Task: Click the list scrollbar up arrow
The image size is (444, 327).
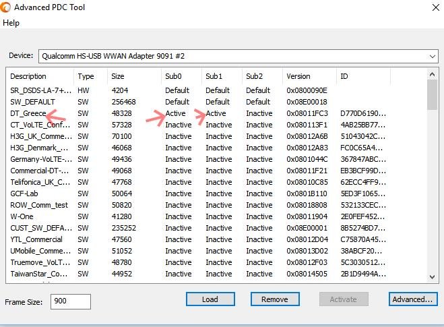Action: click(x=432, y=75)
